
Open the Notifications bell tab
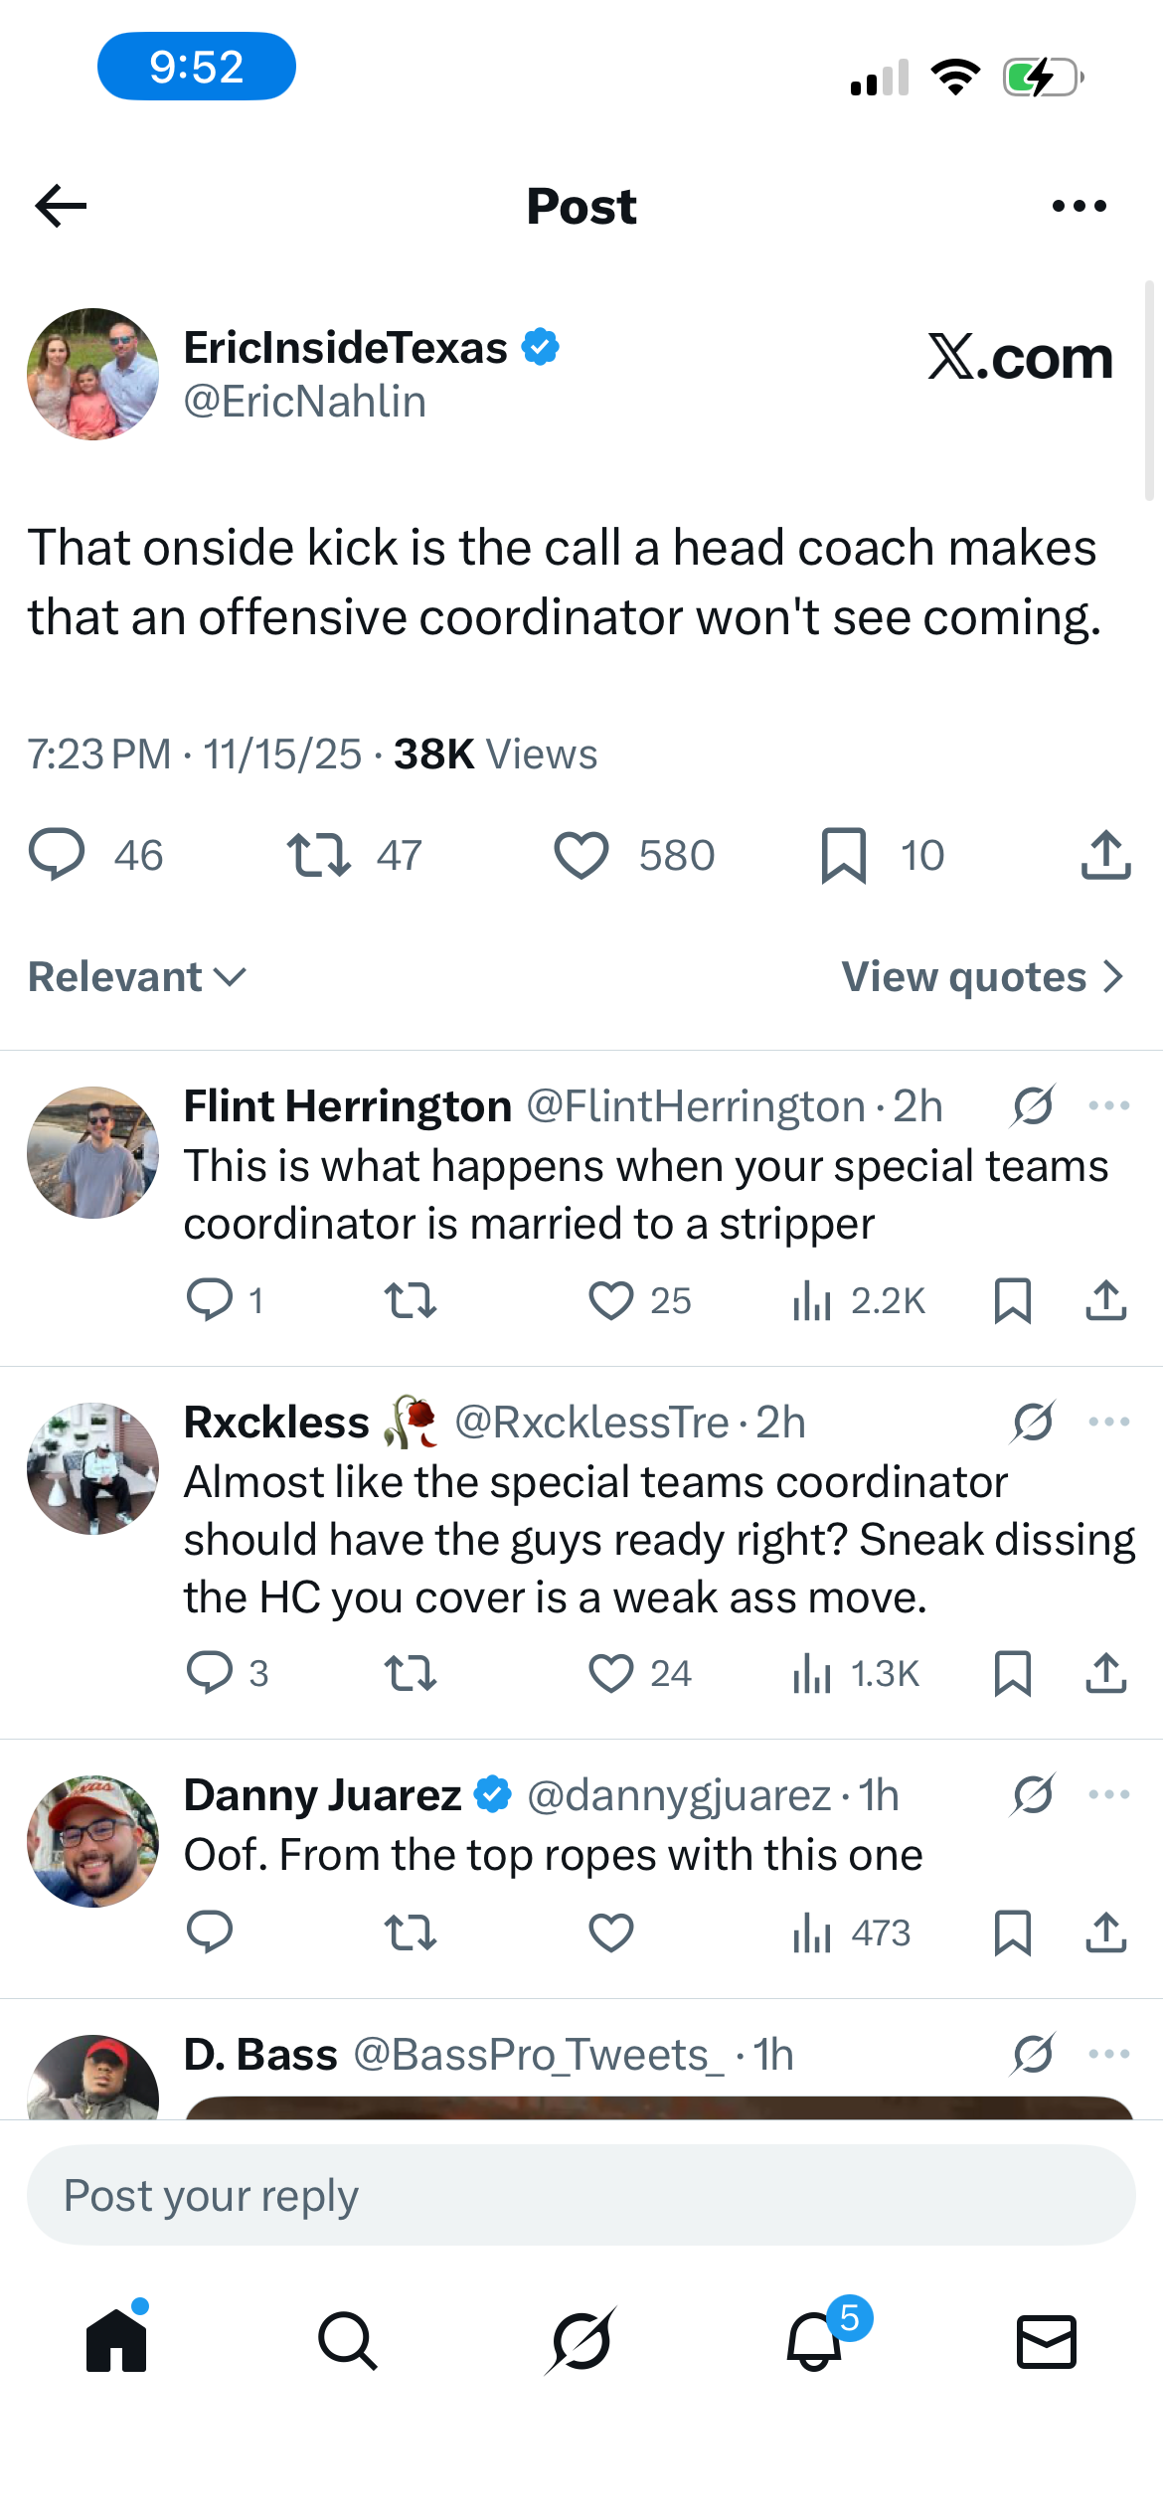(x=815, y=2341)
